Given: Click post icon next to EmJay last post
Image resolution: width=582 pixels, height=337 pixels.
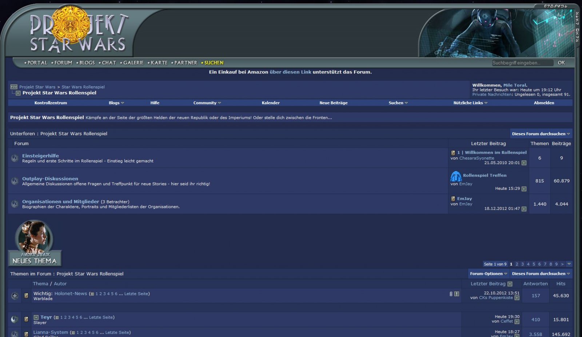Looking at the screenshot, I should pyautogui.click(x=453, y=199).
